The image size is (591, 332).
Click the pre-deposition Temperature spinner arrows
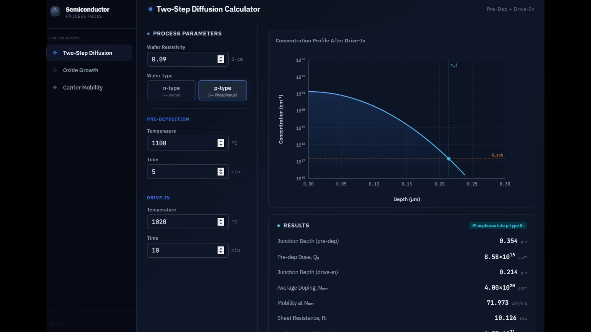coord(221,143)
